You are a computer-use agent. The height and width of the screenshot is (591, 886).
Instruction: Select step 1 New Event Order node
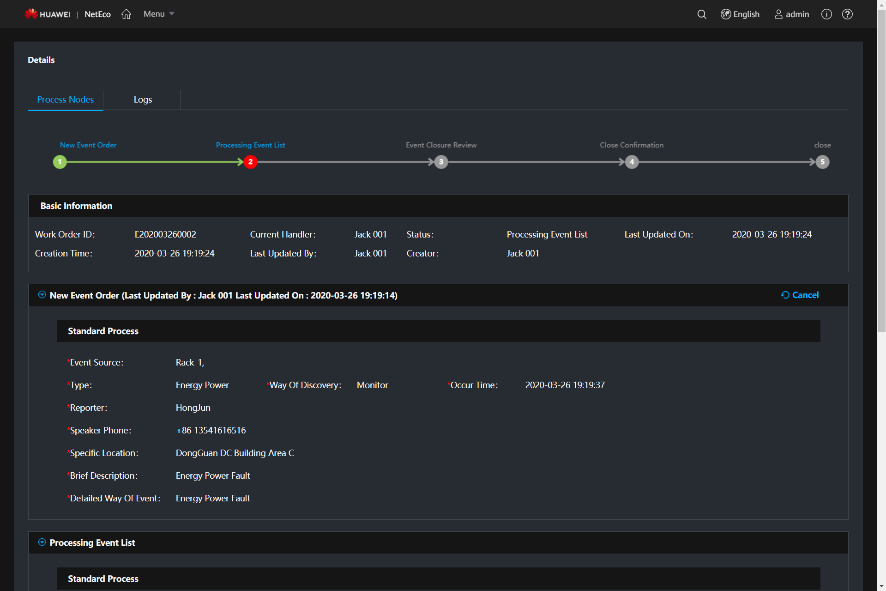tap(60, 162)
